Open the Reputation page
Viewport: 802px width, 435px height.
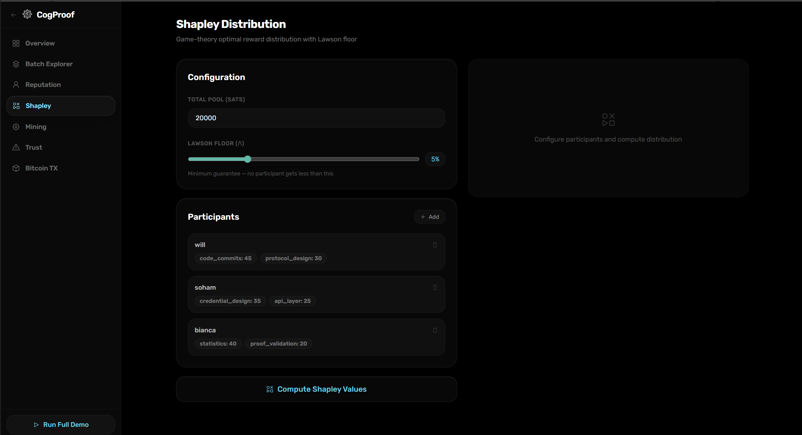(43, 85)
